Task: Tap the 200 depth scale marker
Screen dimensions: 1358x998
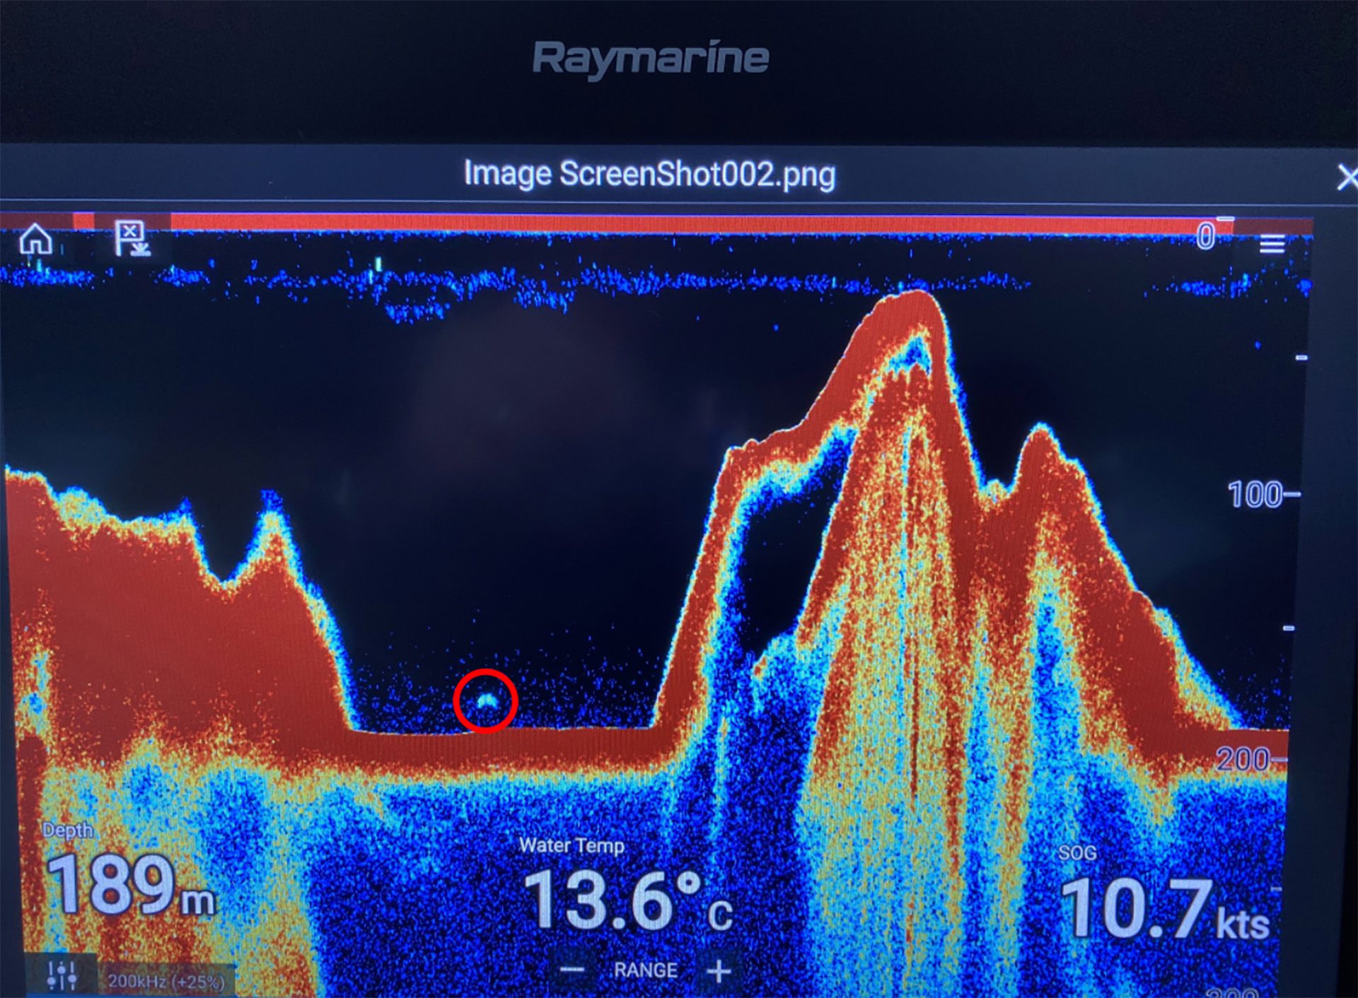Action: (1242, 760)
